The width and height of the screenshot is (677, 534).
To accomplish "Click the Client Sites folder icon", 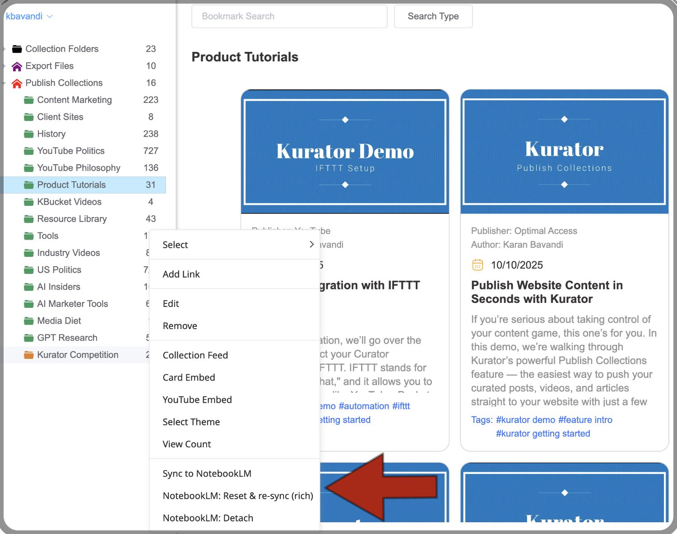I will 29,117.
